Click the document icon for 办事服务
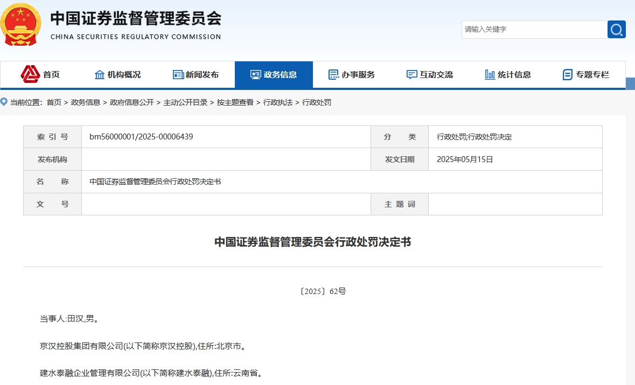The height and width of the screenshot is (385, 635). [x=333, y=74]
